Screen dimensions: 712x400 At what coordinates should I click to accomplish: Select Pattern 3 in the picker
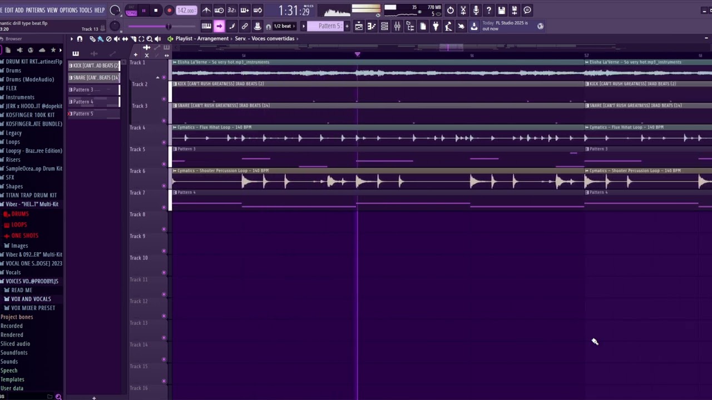[93, 89]
